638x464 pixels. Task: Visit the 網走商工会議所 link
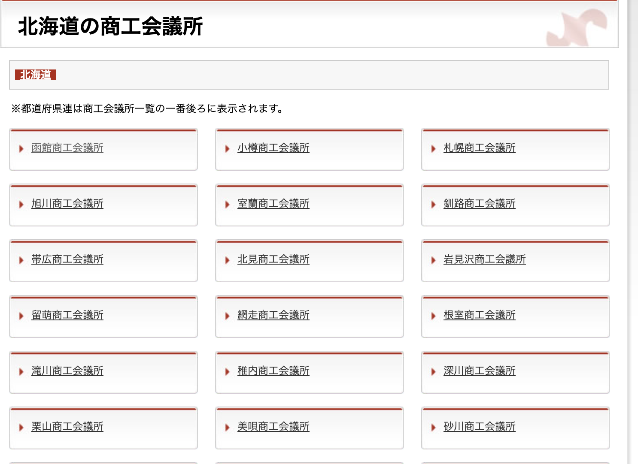click(273, 315)
